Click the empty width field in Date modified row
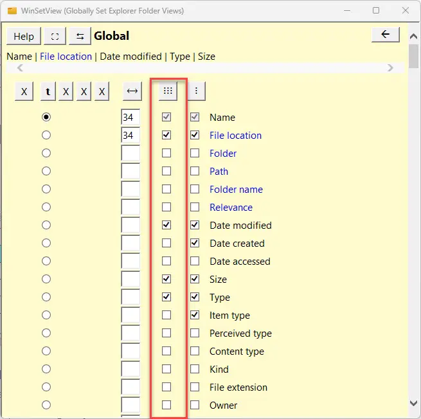 130,225
